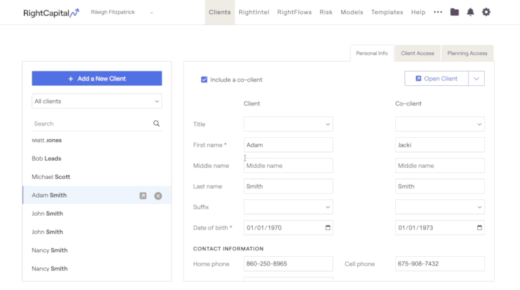This screenshot has width=520, height=290.
Task: Click the search magnifier icon
Action: 157,124
